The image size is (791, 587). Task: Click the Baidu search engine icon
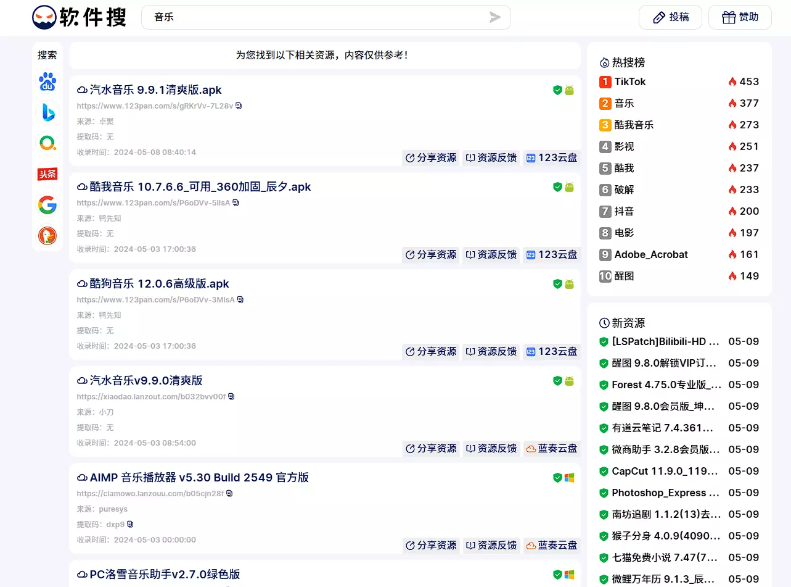pyautogui.click(x=47, y=81)
